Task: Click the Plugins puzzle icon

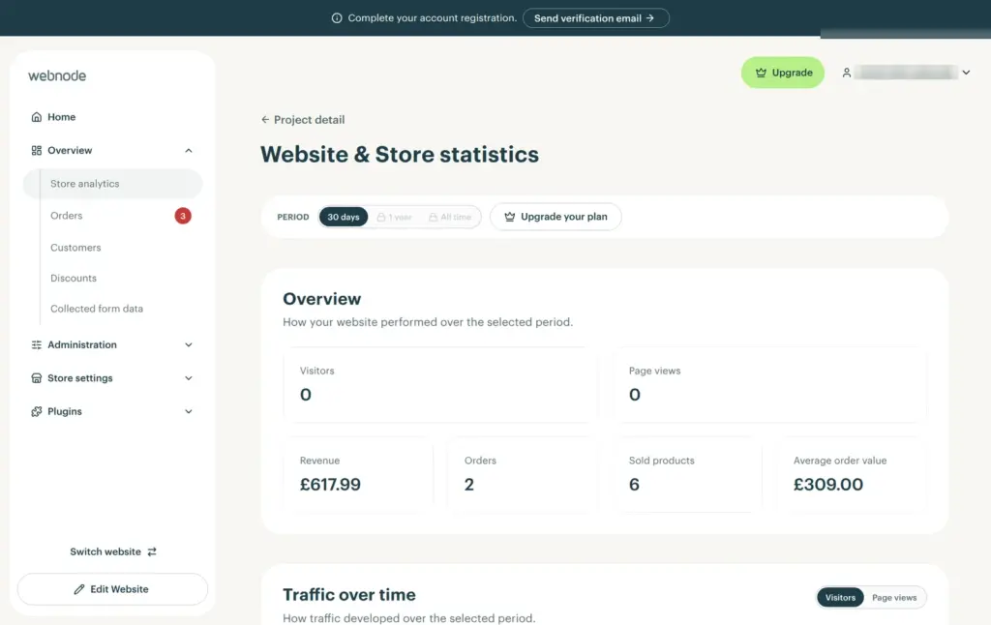Action: [37, 411]
